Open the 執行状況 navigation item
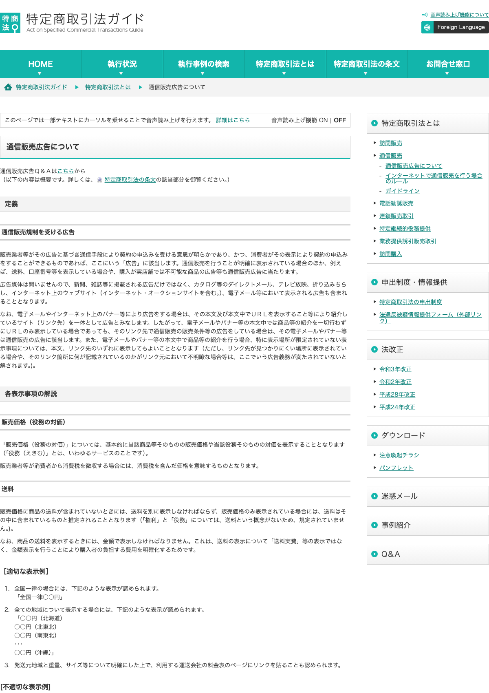Viewport: 489px width, 693px height. tap(122, 64)
